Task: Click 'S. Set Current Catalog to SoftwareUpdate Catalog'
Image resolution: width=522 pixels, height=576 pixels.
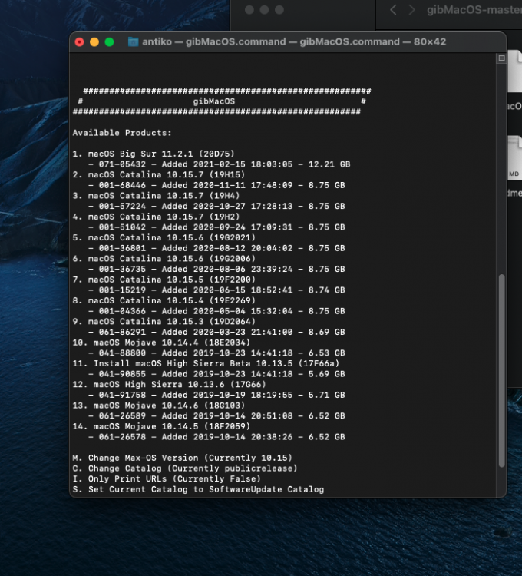Action: click(198, 489)
